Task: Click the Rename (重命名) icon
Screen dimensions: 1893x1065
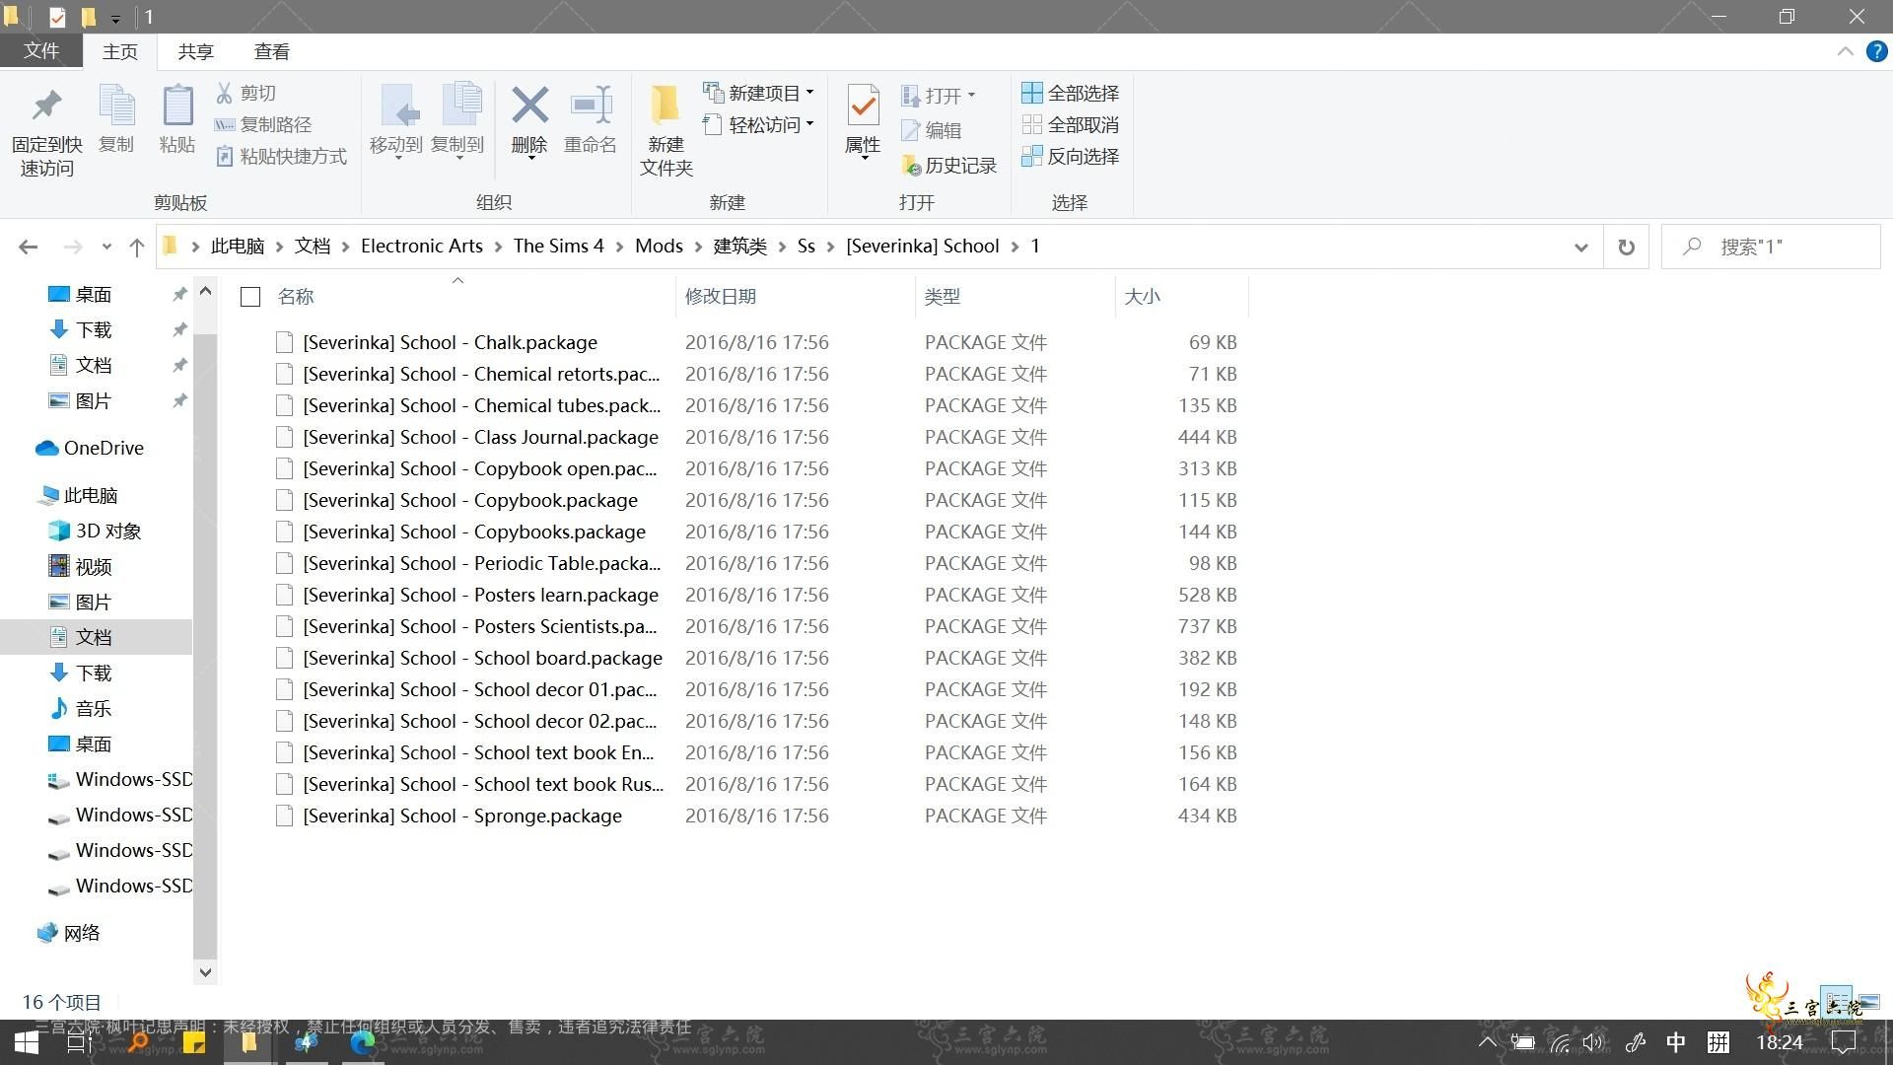Action: pyautogui.click(x=591, y=105)
